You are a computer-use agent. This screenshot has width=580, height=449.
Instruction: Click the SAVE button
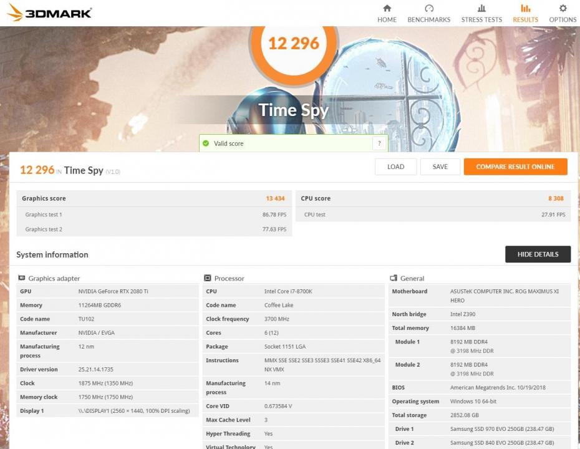440,167
